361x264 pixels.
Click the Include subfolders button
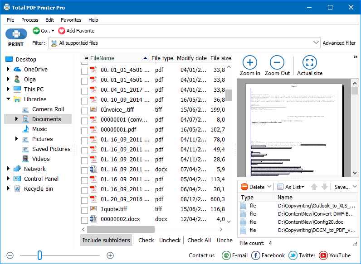click(106, 240)
